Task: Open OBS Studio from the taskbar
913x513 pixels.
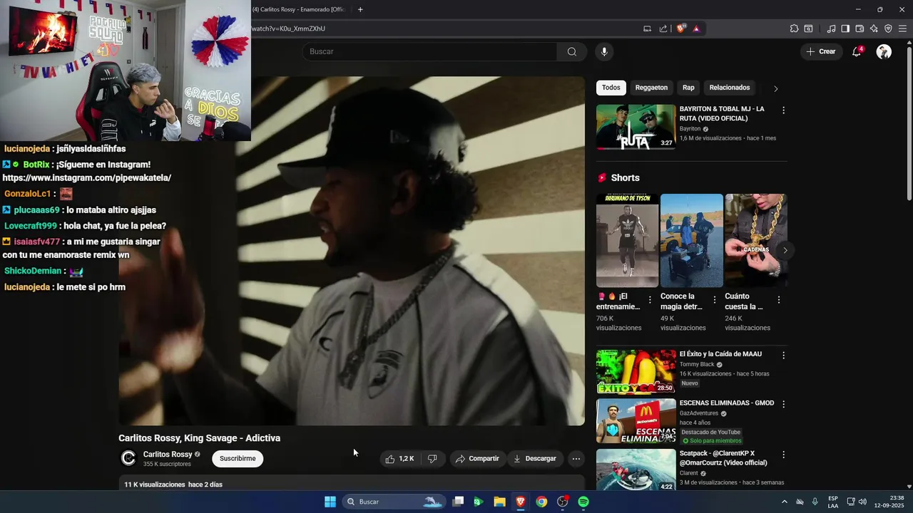Action: (x=562, y=502)
